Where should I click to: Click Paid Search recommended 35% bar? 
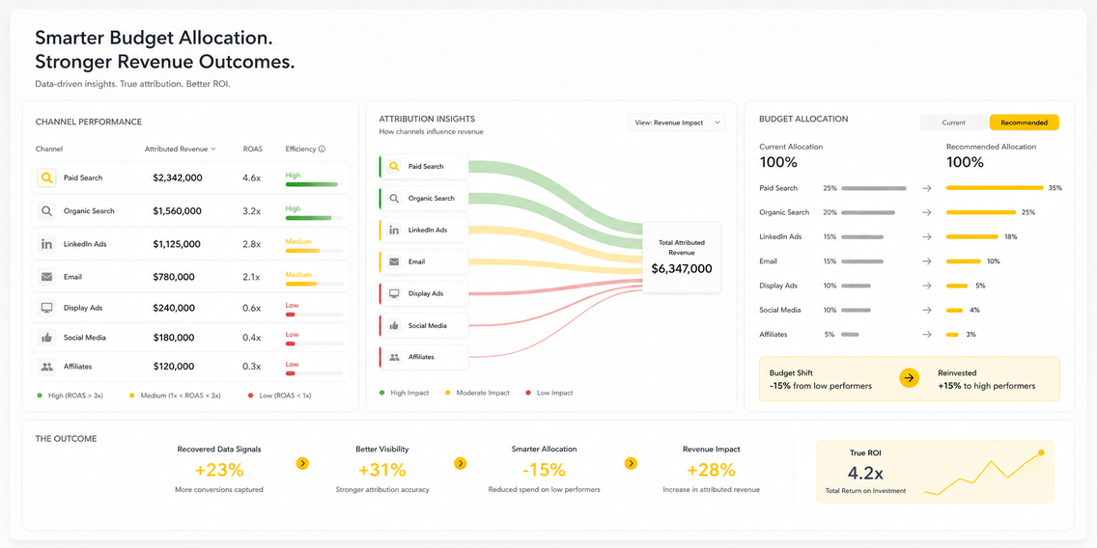(995, 188)
